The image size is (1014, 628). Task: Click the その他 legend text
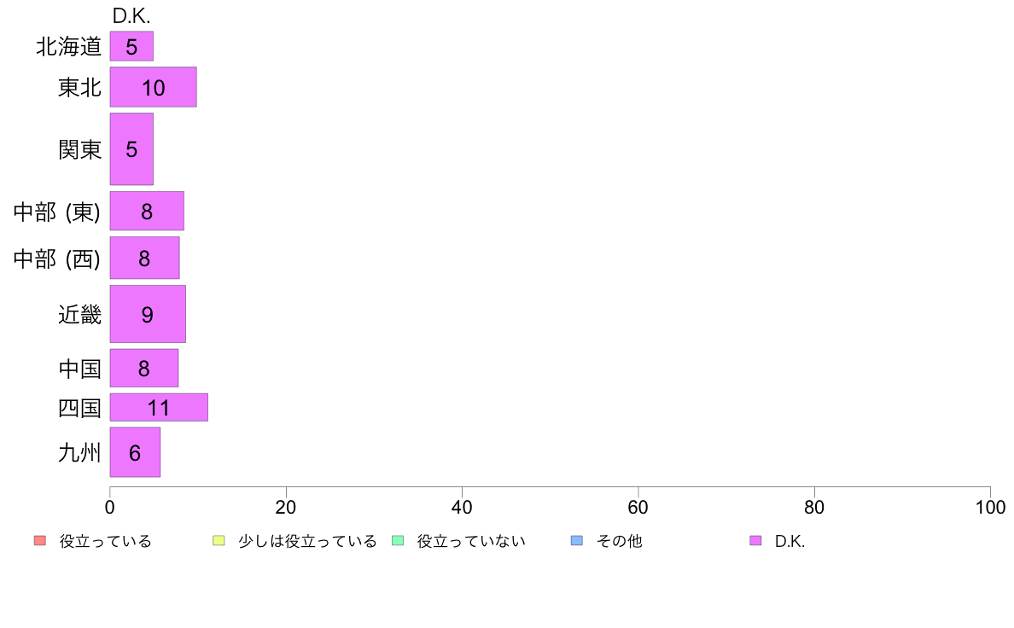[619, 541]
